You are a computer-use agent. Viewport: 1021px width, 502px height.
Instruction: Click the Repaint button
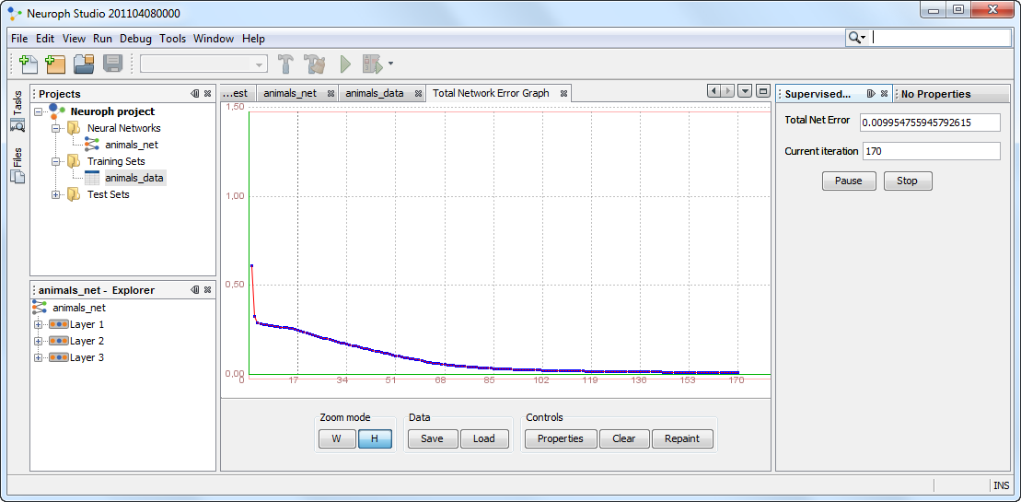(682, 438)
